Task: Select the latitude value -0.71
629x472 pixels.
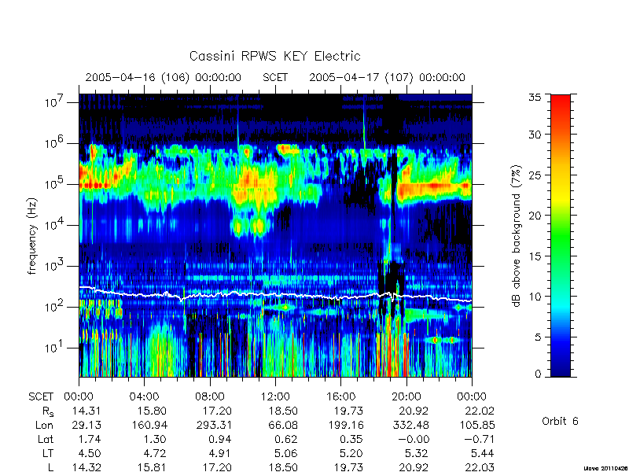Action: coord(479,440)
